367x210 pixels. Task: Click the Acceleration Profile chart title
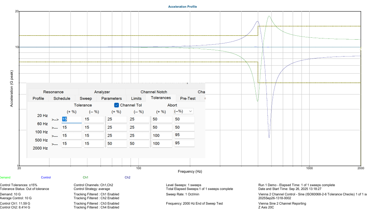click(x=182, y=7)
